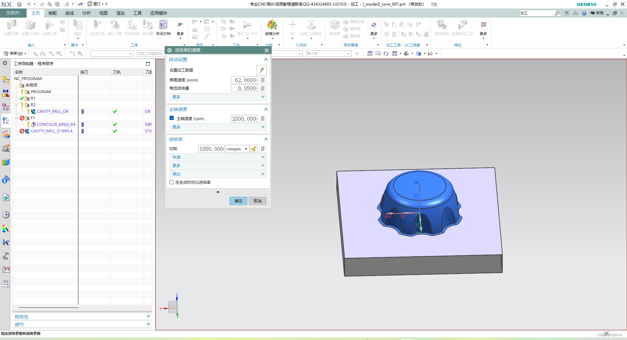Open the 曲线 ribbon tab

[x=70, y=13]
